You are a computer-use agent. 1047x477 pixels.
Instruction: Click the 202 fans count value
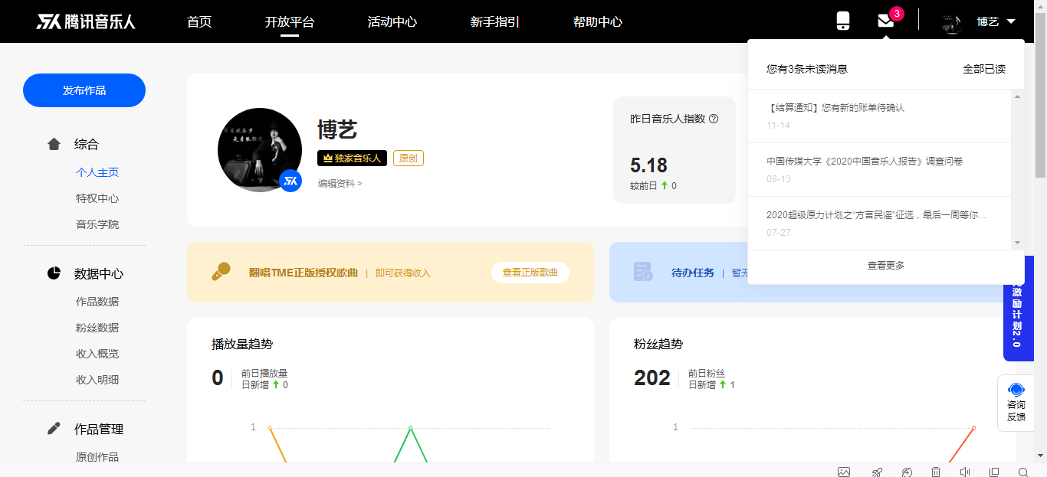[x=652, y=378]
